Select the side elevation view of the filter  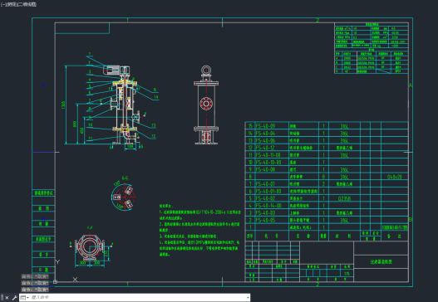[x=206, y=105]
